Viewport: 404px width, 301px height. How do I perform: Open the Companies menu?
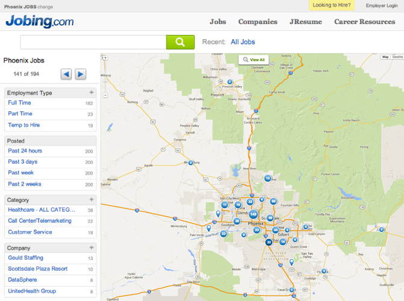257,22
